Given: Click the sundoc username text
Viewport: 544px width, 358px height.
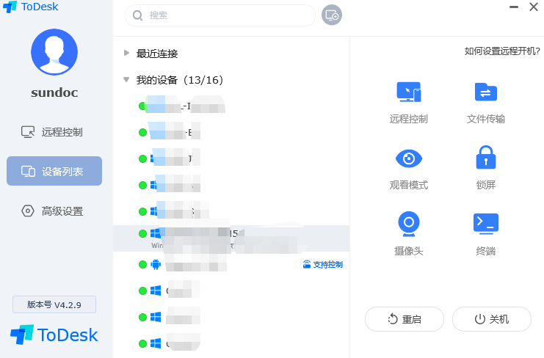Looking at the screenshot, I should coord(54,92).
